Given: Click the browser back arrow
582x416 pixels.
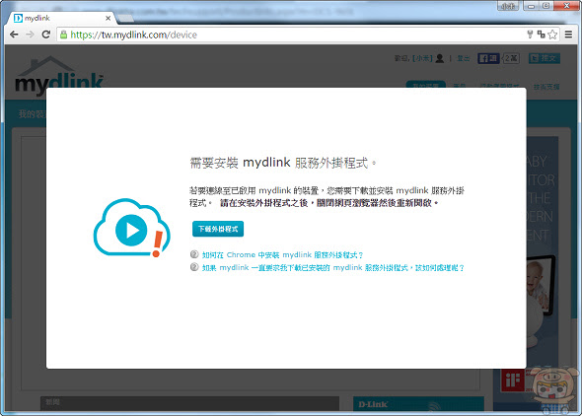Looking at the screenshot, I should 14,35.
